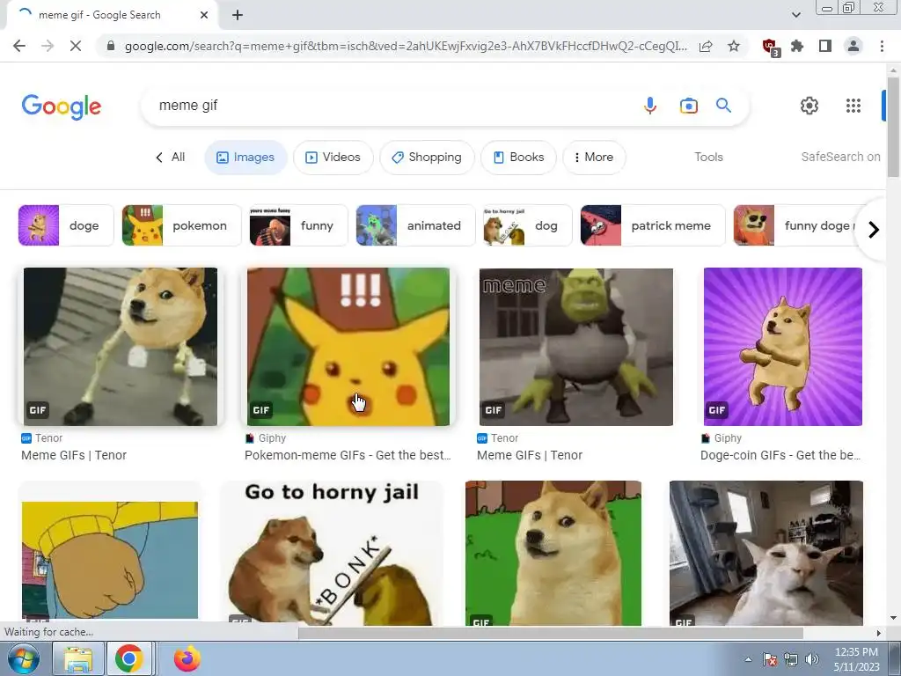
Task: Open Chrome's three-dot menu
Action: (x=882, y=46)
